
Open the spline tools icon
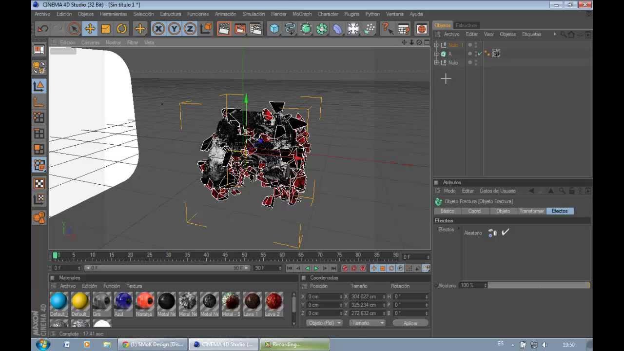pyautogui.click(x=290, y=29)
